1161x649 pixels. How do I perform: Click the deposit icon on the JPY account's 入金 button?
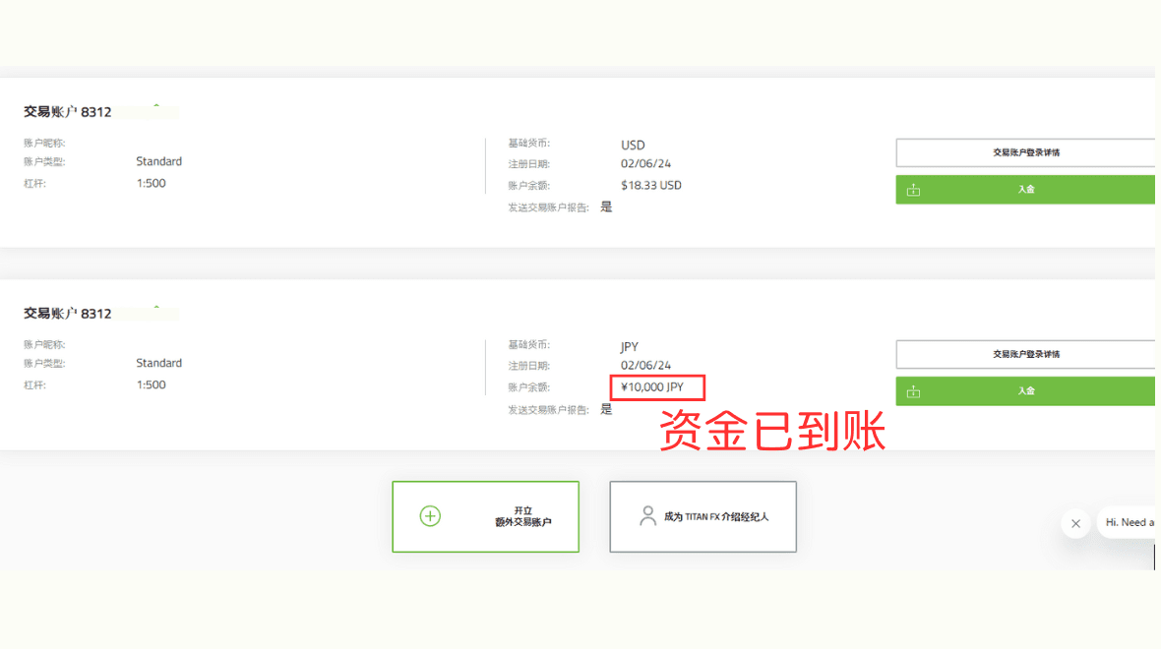pos(913,390)
